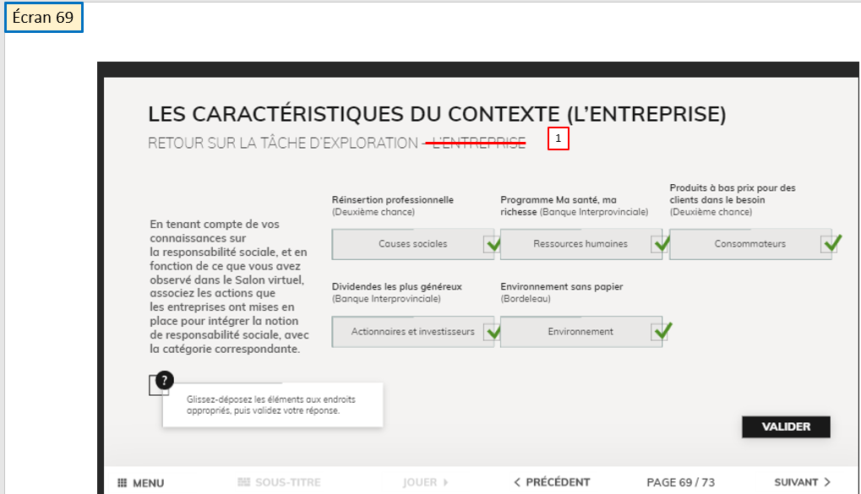
Task: Select the Environnement answer box
Action: click(580, 332)
